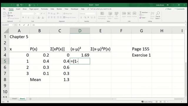The width and height of the screenshot is (188, 106).
Task: Click the Accounting dollar format icon
Action: coord(81,18)
